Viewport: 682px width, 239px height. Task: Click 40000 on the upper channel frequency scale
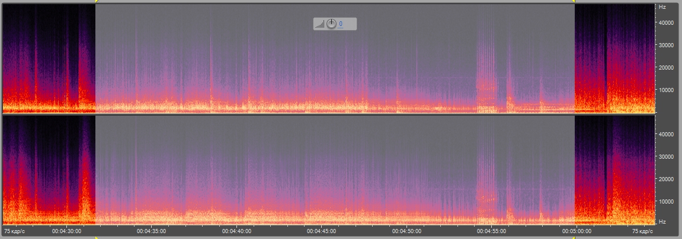click(666, 23)
